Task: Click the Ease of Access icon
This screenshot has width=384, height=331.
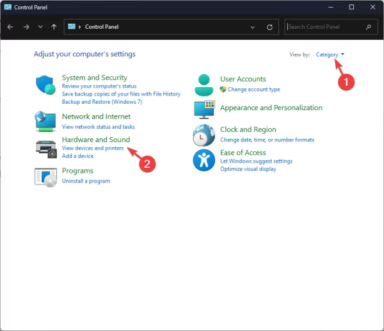Action: 204,160
